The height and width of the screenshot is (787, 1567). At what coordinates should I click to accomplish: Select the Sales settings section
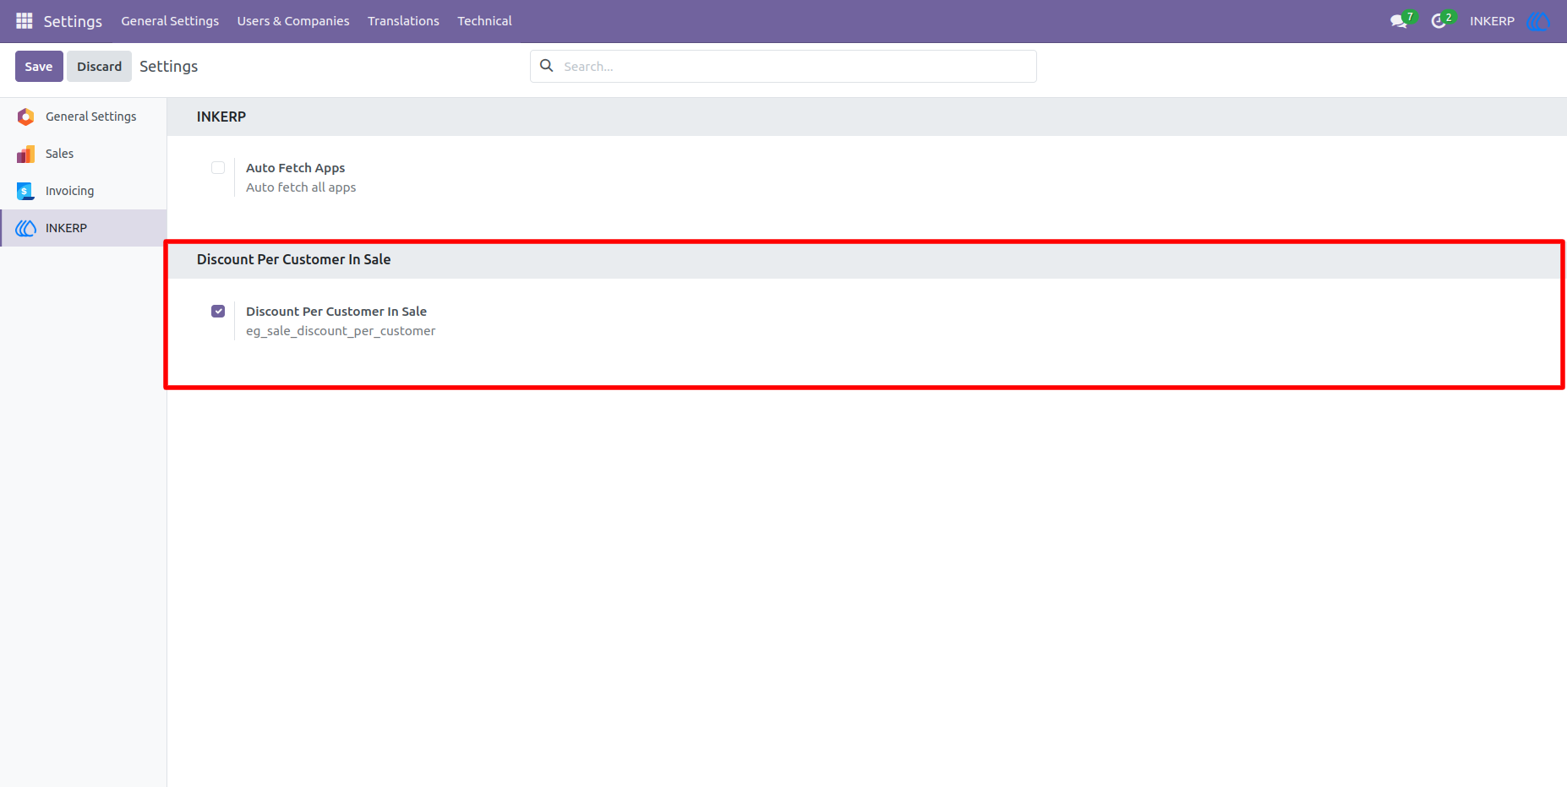[84, 154]
